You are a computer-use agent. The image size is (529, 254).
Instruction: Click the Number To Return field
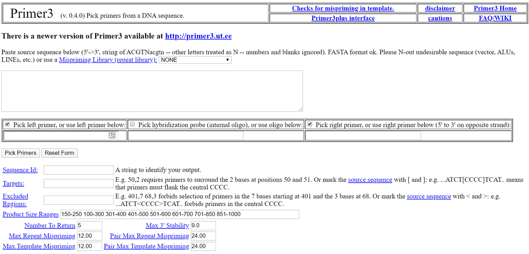[89, 225]
